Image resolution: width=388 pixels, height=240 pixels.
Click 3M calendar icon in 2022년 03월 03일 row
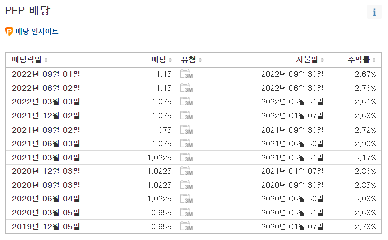[x=187, y=102]
